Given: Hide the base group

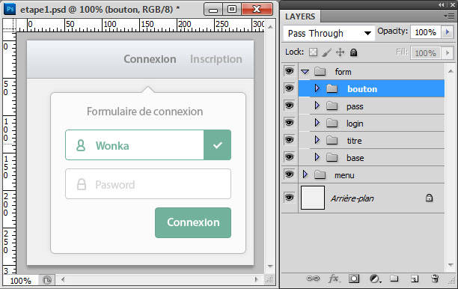Looking at the screenshot, I should [289, 157].
